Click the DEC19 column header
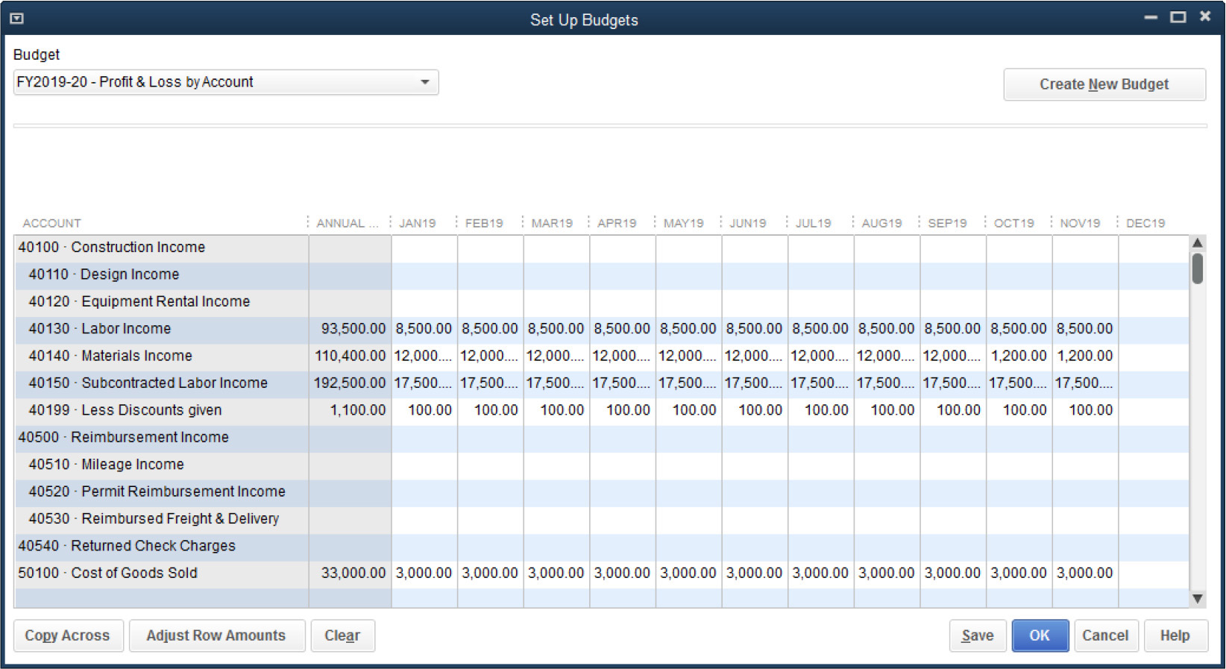 point(1145,223)
